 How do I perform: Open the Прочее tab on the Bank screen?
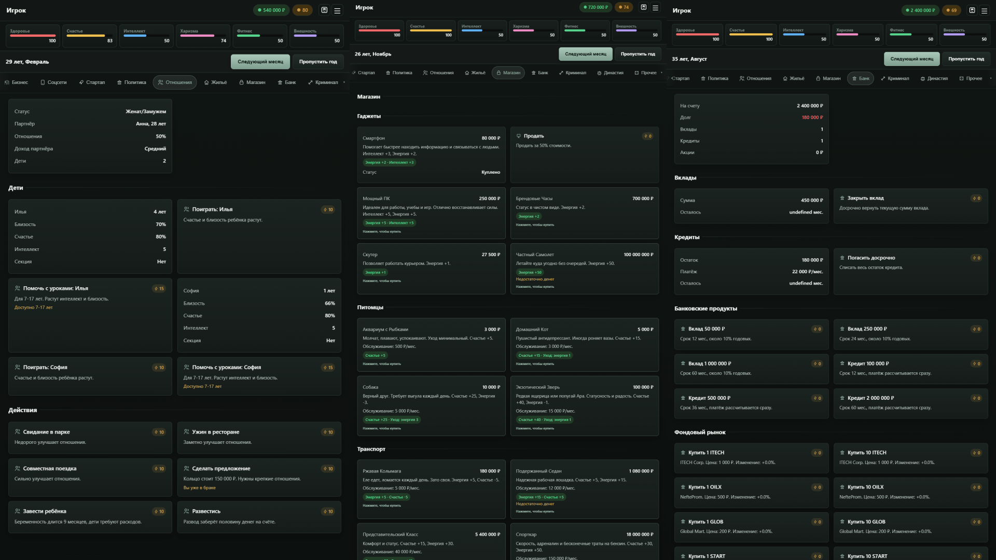click(x=971, y=78)
